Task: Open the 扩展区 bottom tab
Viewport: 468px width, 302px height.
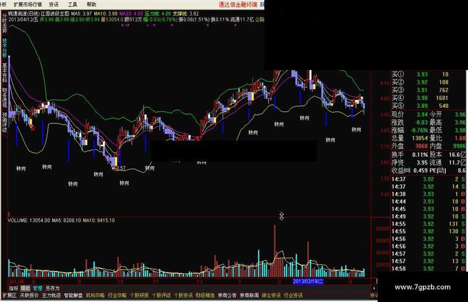Action: (9, 295)
